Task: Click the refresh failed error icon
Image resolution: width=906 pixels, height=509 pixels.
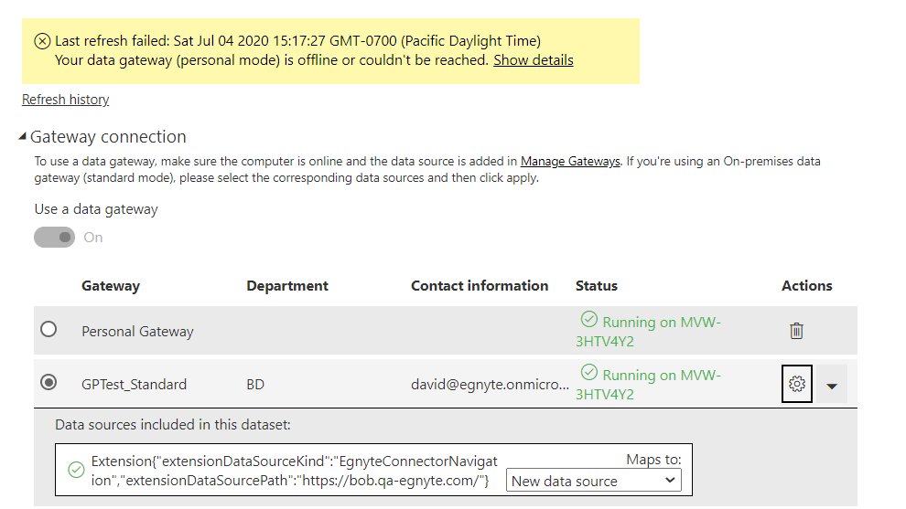Action: pos(42,41)
